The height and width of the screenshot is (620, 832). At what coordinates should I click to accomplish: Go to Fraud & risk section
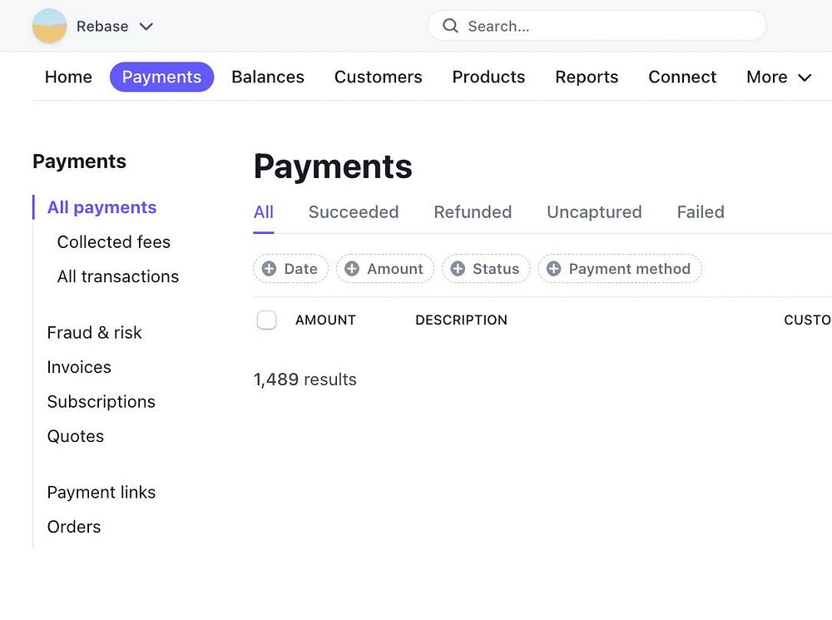pyautogui.click(x=95, y=333)
